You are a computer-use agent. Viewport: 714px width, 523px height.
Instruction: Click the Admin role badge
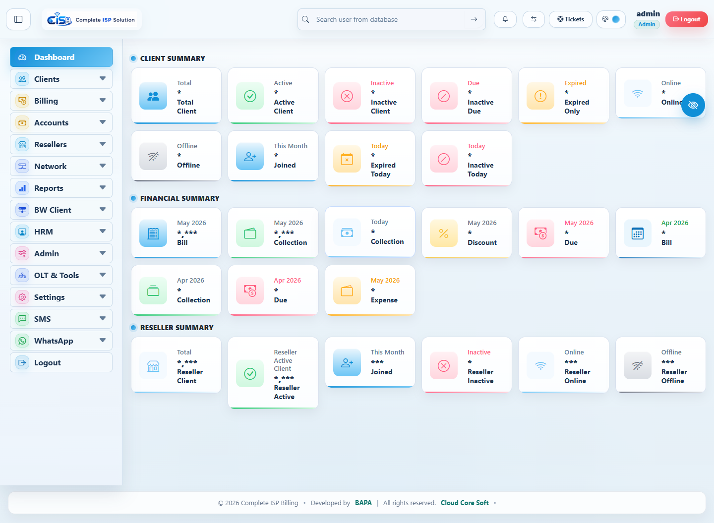tap(647, 24)
